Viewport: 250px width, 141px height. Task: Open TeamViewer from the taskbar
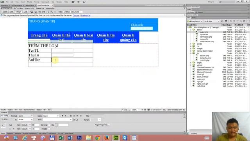(x=125, y=137)
